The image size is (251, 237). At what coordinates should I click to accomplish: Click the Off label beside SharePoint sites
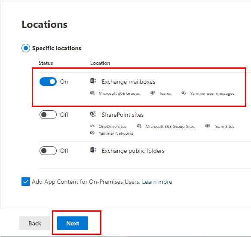tap(64, 115)
